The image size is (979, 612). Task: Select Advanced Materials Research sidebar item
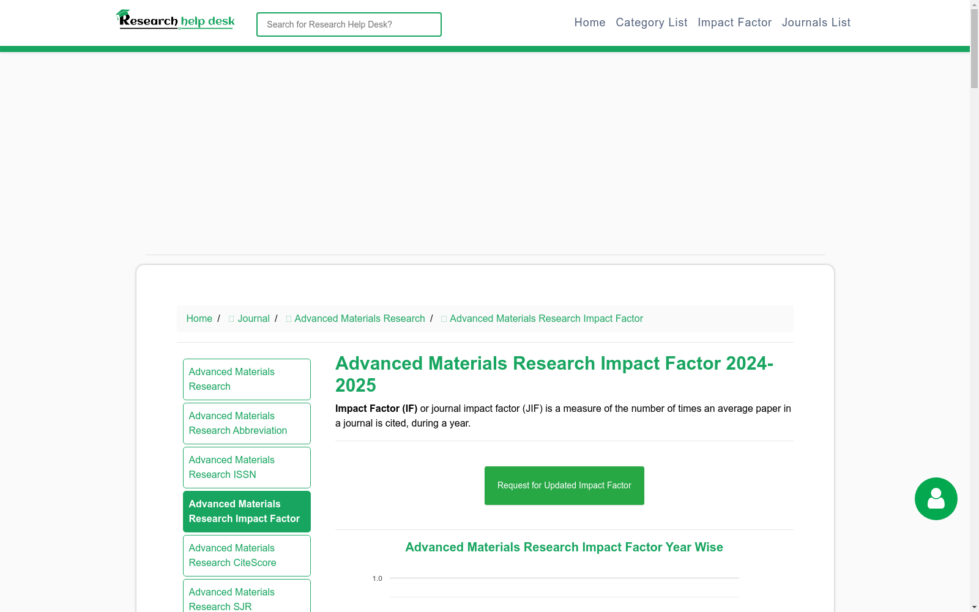[x=247, y=379]
